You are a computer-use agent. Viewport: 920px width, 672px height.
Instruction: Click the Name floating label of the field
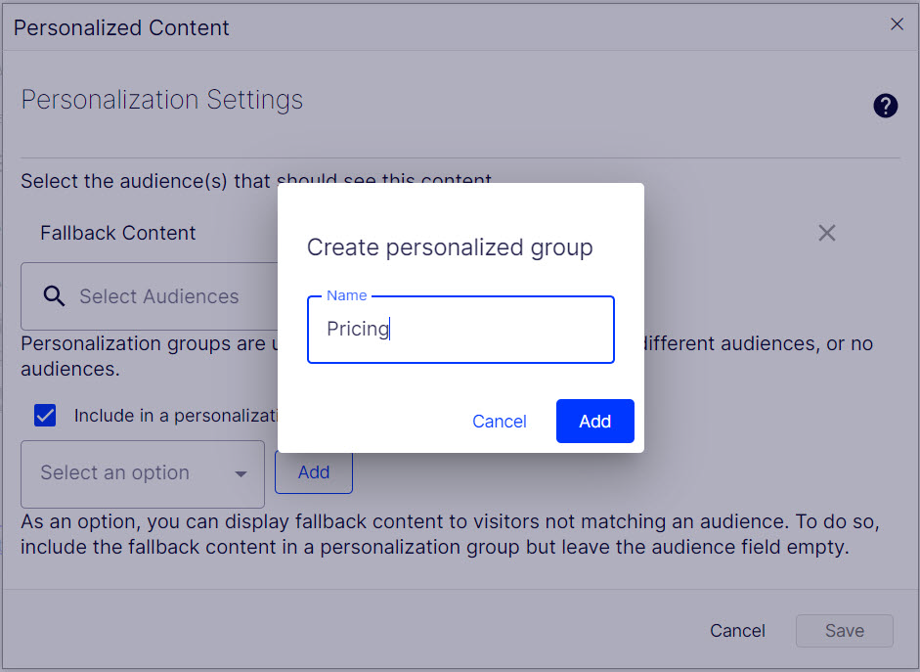(x=347, y=295)
